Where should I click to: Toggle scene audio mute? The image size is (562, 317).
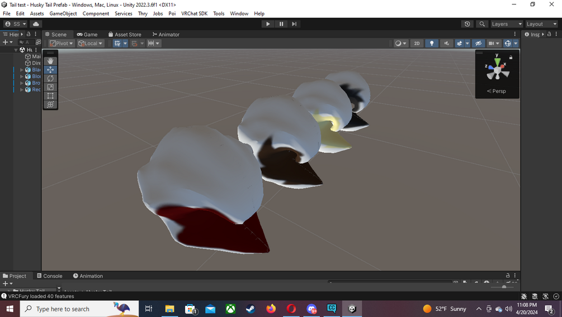[x=447, y=44]
